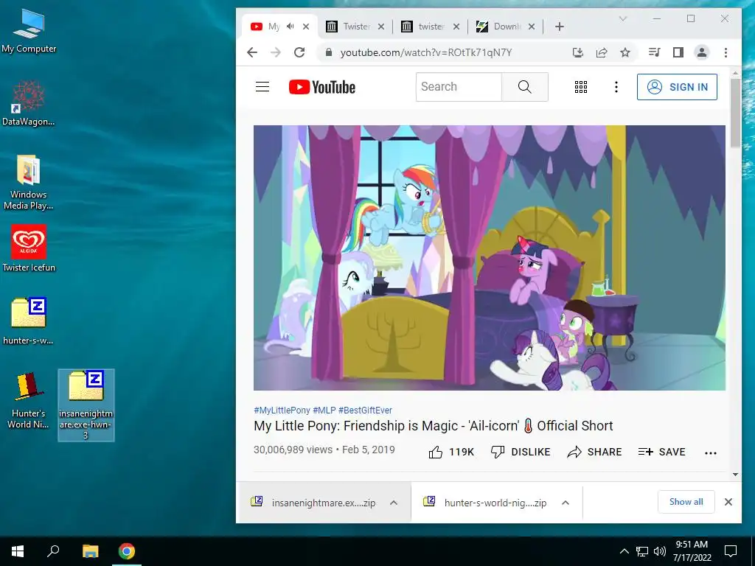Show hidden system tray icons
The image size is (755, 566).
pos(624,551)
